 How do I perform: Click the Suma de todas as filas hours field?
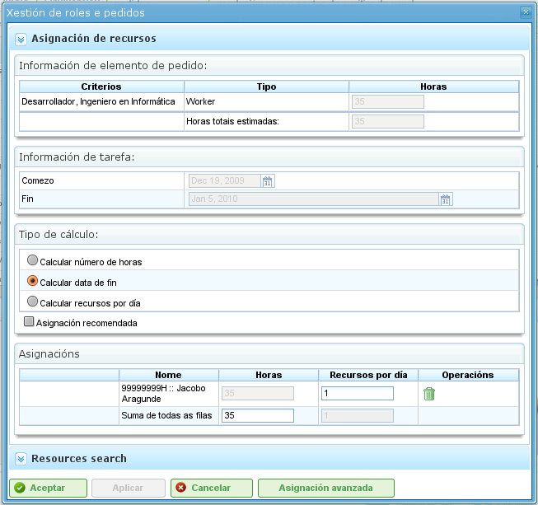258,415
